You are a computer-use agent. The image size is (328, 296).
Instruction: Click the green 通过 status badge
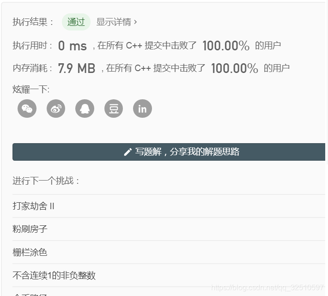pyautogui.click(x=76, y=22)
